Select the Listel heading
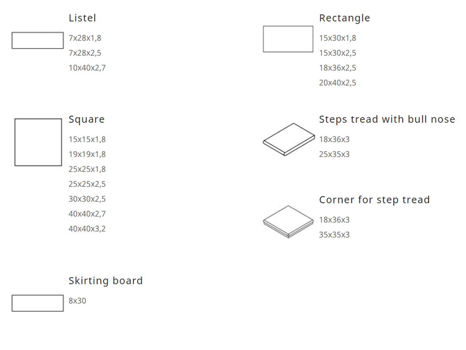Viewport: 466px width, 350px height. click(82, 18)
